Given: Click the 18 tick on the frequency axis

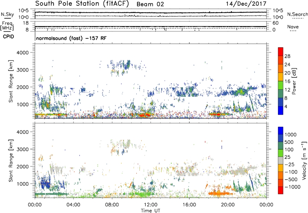Looking at the screenshot, I should coord(26,23).
